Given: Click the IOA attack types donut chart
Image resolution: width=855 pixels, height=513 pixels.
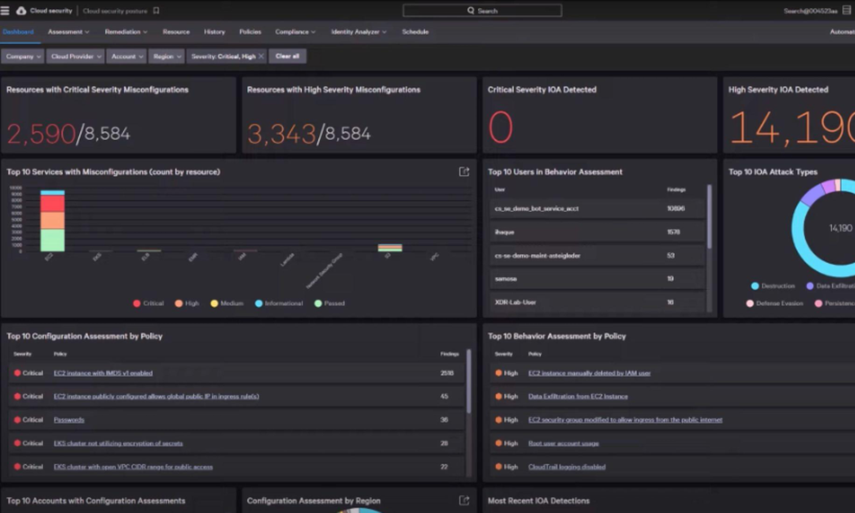Looking at the screenshot, I should click(824, 228).
